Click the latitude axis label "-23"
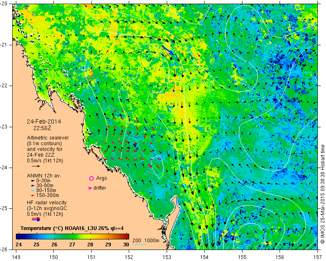Viewport: 326px width, 261px height. pyautogui.click(x=4, y=127)
